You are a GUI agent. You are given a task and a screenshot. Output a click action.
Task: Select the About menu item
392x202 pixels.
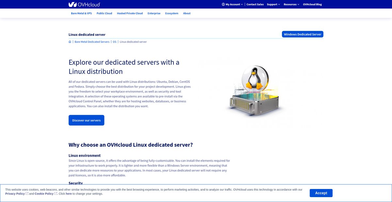pos(187,13)
